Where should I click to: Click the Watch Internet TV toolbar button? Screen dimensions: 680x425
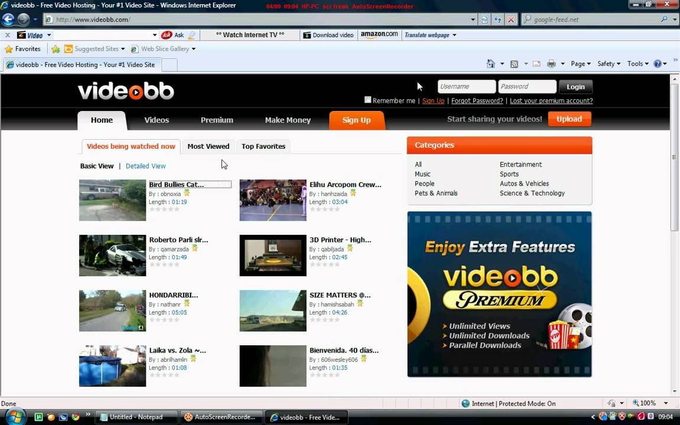250,35
